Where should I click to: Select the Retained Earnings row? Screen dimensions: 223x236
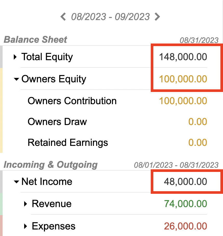click(x=68, y=142)
